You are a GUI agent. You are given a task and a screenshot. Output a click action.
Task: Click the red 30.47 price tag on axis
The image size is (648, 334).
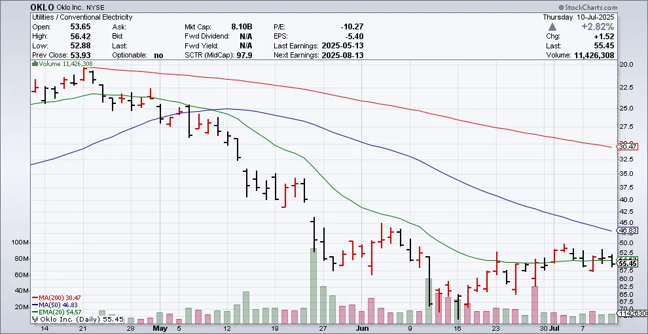[627, 146]
